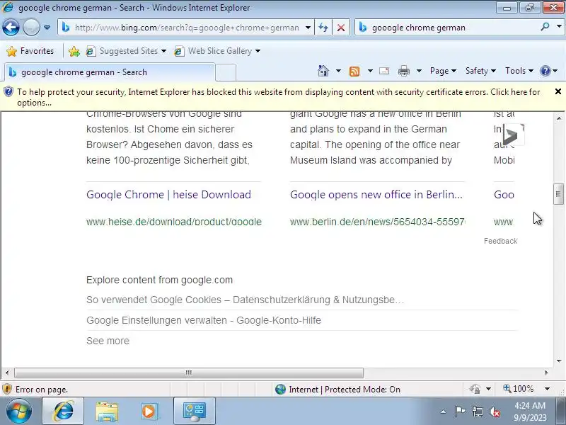Open a new tab with the blank tab button
Screen dimensions: 566x425
pyautogui.click(x=226, y=72)
